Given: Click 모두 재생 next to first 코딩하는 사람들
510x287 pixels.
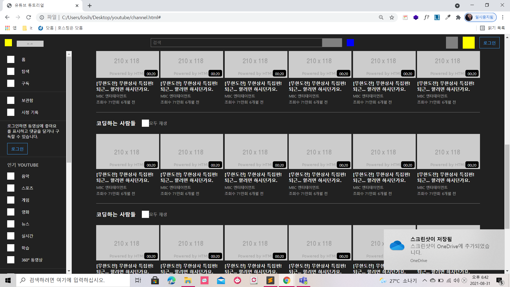Looking at the screenshot, I should [158, 123].
